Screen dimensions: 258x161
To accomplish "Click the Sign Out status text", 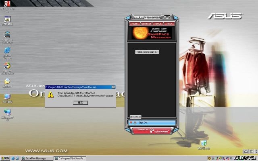I will pos(143,122).
